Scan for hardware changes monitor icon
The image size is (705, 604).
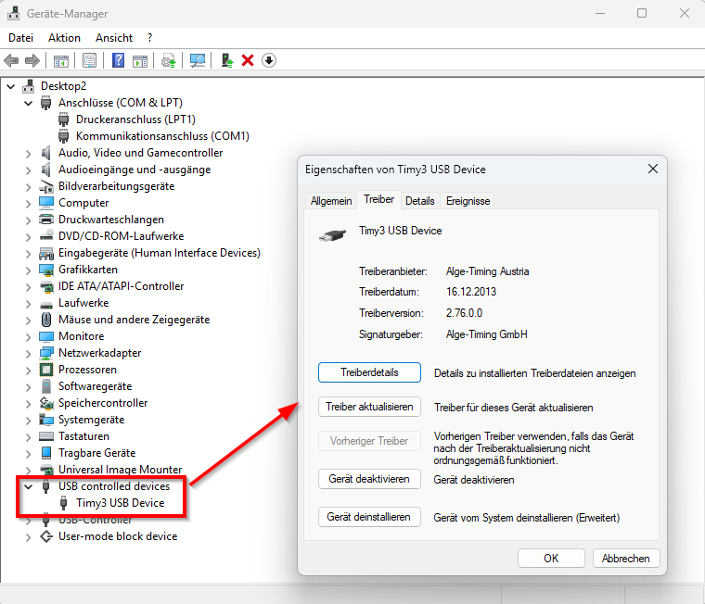(198, 60)
